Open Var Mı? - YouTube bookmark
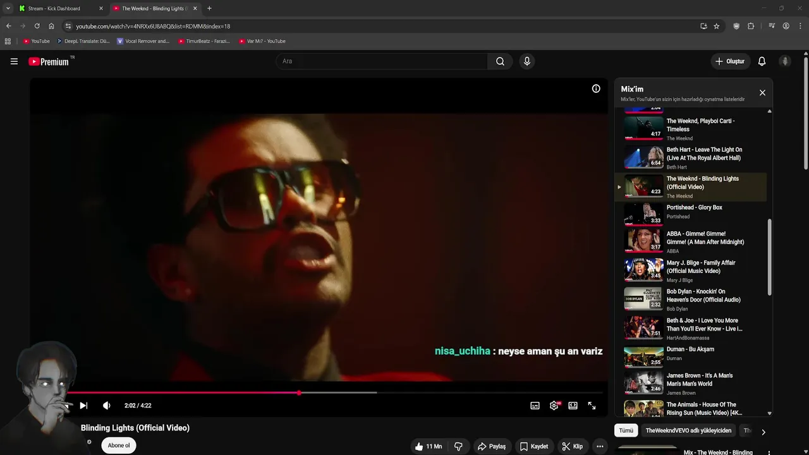The image size is (809, 455). point(262,41)
